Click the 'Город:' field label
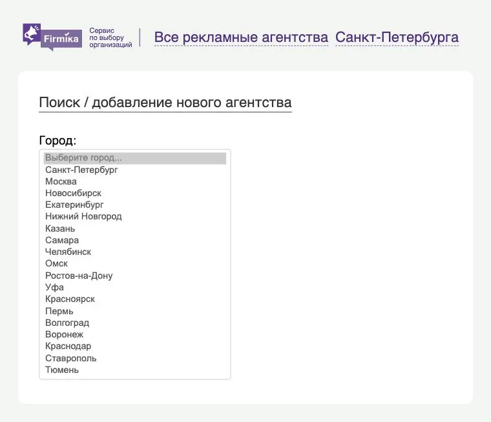Screen dimensions: 491x422 tap(57, 141)
